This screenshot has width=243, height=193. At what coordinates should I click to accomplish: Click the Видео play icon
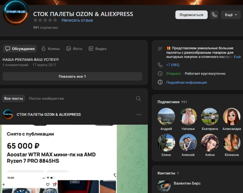[91, 49]
